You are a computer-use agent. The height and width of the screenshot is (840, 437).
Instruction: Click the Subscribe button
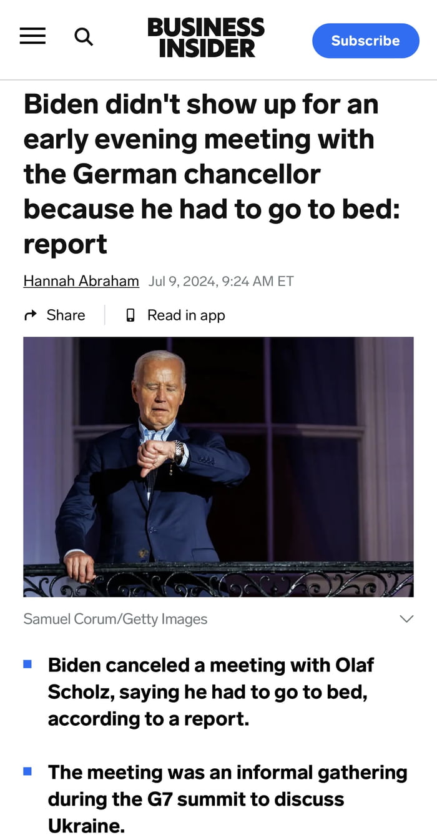366,41
